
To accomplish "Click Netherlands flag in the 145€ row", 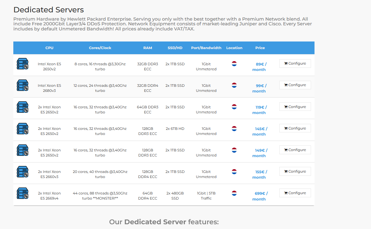I will coord(234,128).
